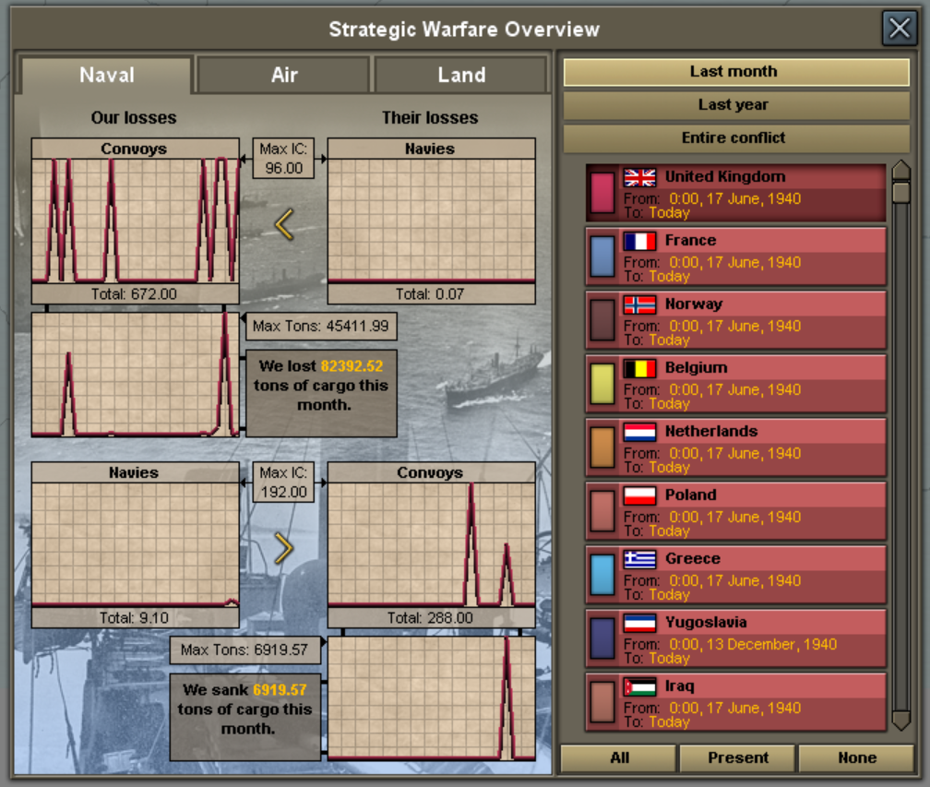Click the France flag icon
The image size is (930, 787).
[x=639, y=241]
